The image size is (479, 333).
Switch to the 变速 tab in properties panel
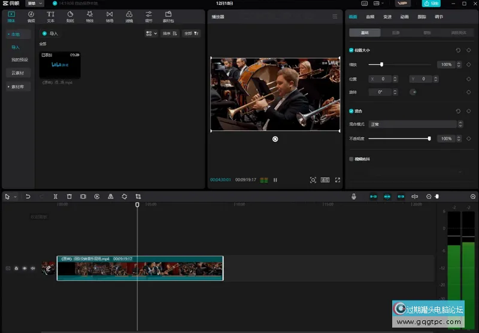387,17
